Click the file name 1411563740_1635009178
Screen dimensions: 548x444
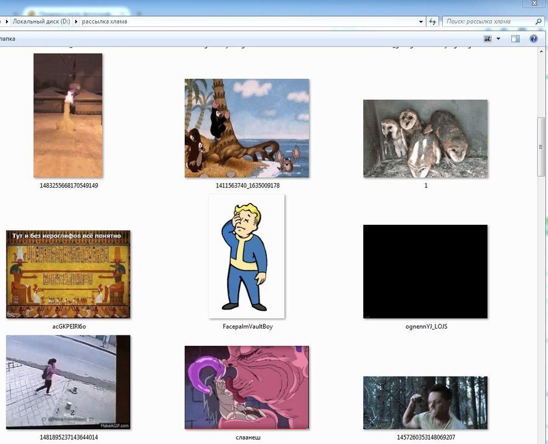click(248, 186)
